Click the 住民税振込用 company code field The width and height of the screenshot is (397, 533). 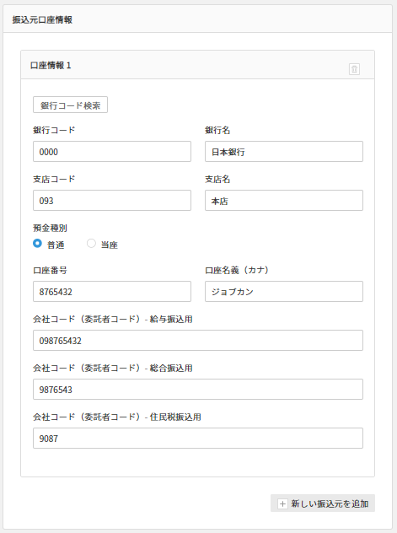(198, 439)
